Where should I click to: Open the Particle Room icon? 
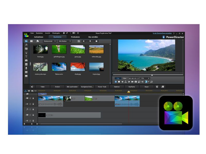pyautogui.click(x=26, y=53)
